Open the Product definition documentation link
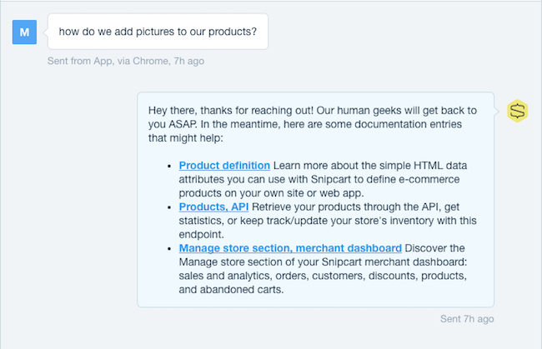 click(x=224, y=166)
